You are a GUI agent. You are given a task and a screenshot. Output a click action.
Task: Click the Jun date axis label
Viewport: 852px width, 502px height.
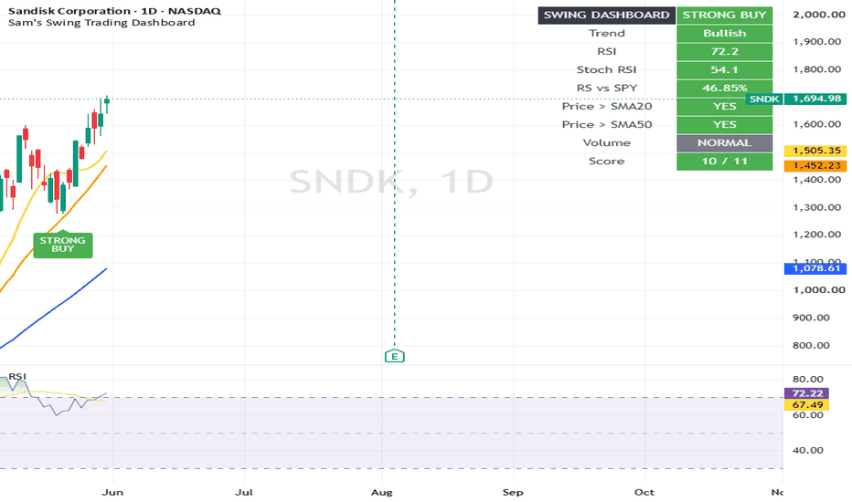(x=112, y=492)
